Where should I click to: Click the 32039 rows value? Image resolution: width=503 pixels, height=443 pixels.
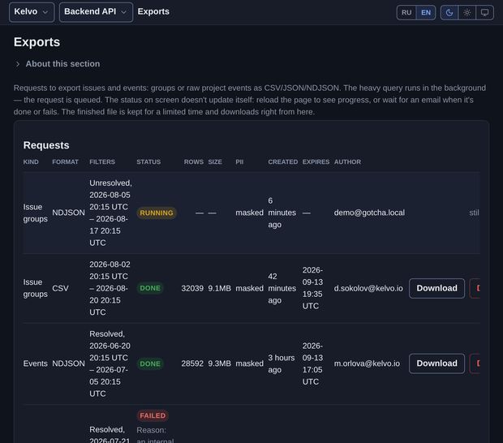click(x=192, y=288)
